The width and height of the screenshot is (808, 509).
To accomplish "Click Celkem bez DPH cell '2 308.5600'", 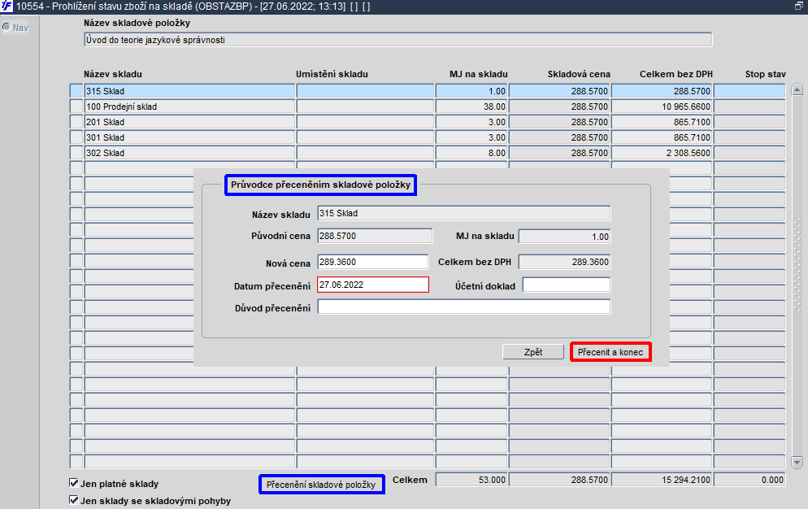I will 662,153.
